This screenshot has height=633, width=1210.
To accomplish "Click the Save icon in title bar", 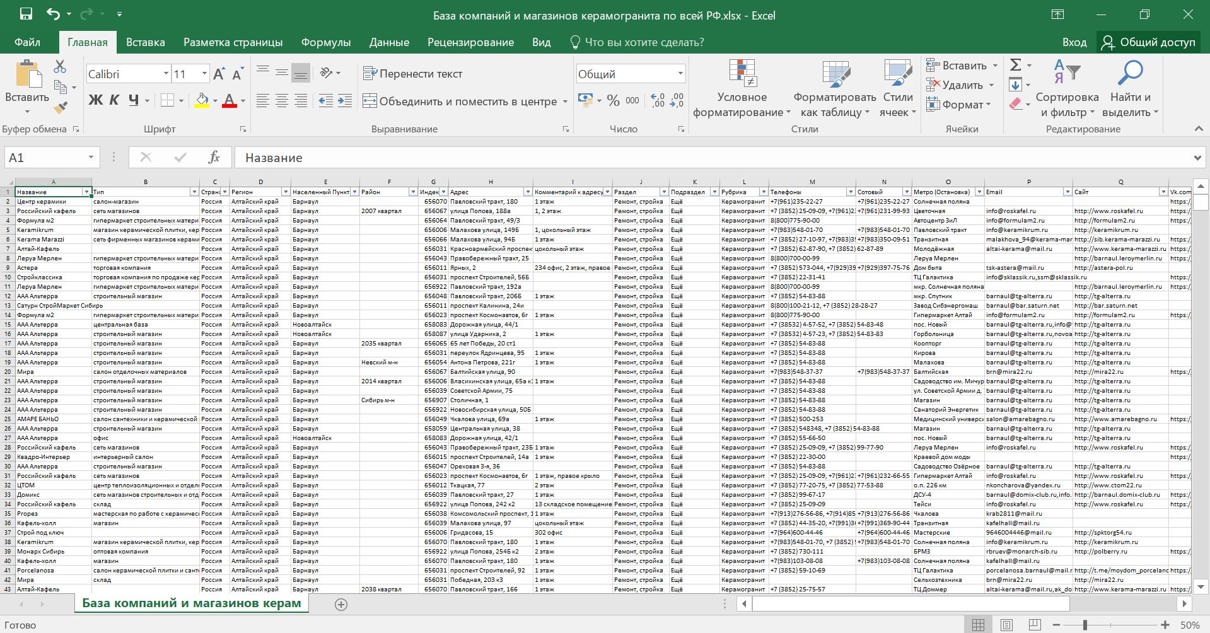I will (x=26, y=14).
